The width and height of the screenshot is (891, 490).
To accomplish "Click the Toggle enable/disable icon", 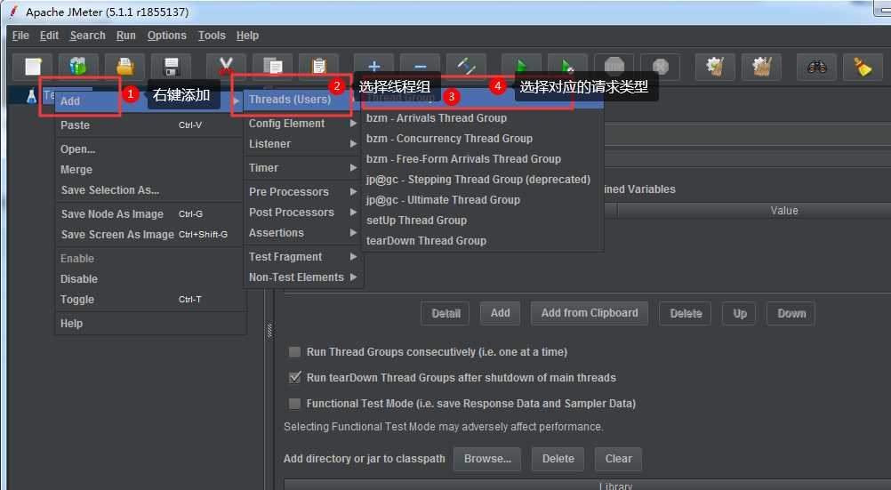I will tap(466, 67).
